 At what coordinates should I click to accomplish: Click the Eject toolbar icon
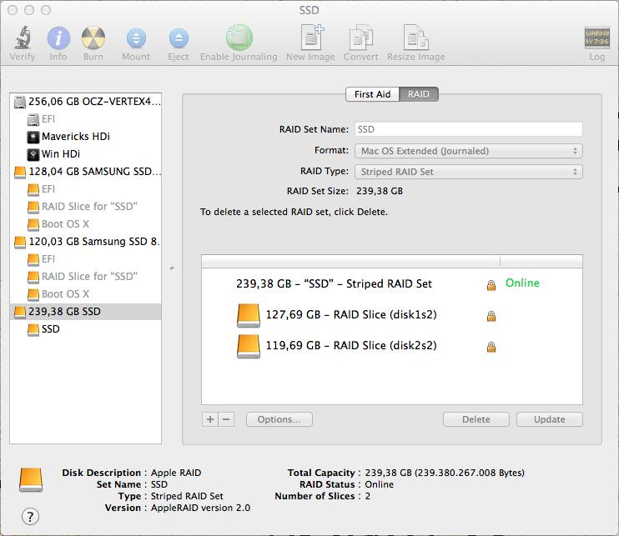[179, 38]
